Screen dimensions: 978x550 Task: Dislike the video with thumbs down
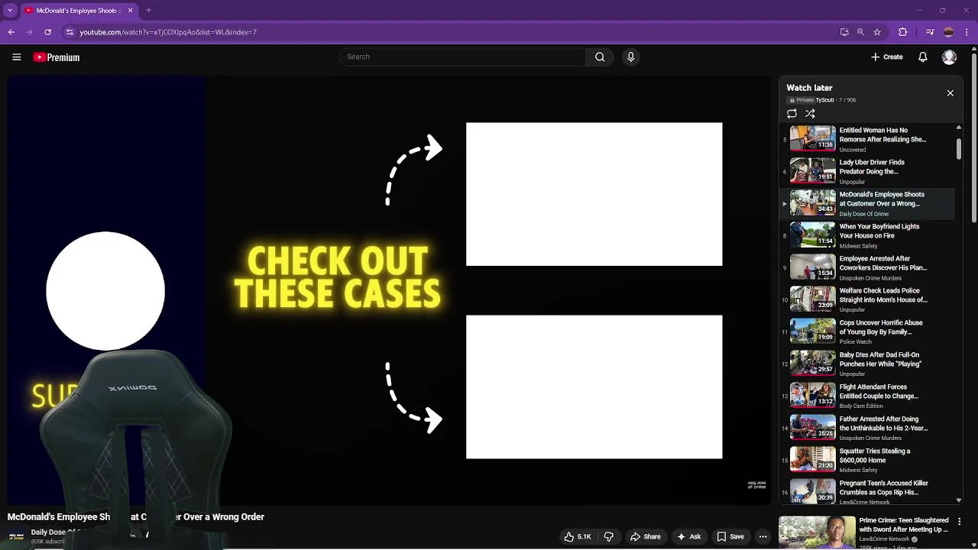point(609,537)
